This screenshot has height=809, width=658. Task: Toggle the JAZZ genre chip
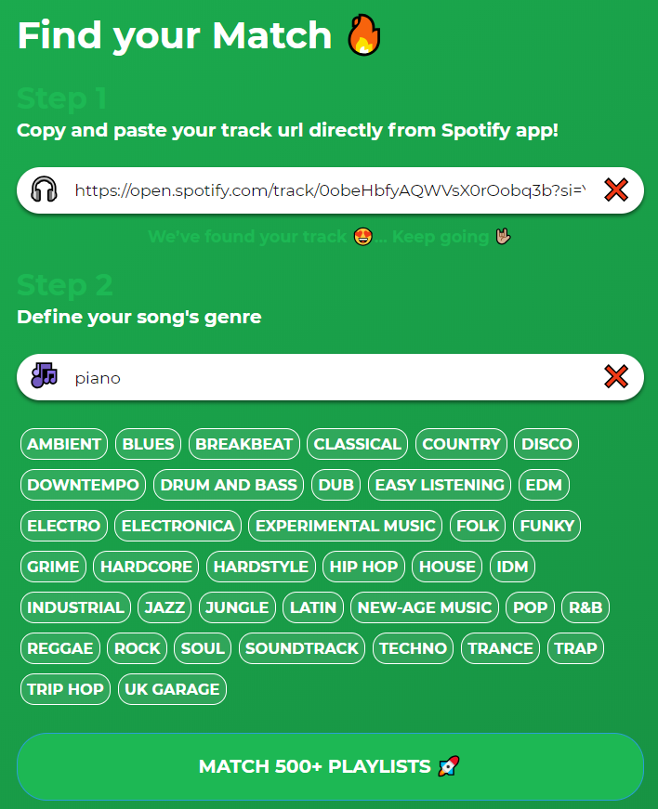pos(164,607)
